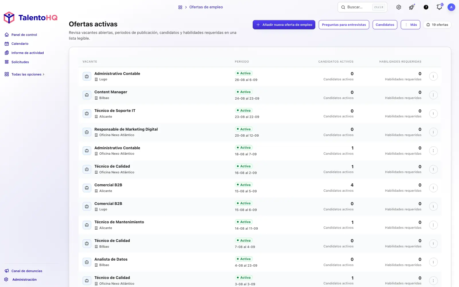This screenshot has width=459, height=287.
Task: Click briefcase icon of Técnico de Mantenimiento
Action: 87,225
